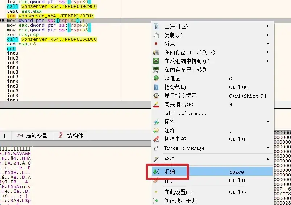
Task: Click the binary icon beside 二进制(B)
Action: pos(156,26)
